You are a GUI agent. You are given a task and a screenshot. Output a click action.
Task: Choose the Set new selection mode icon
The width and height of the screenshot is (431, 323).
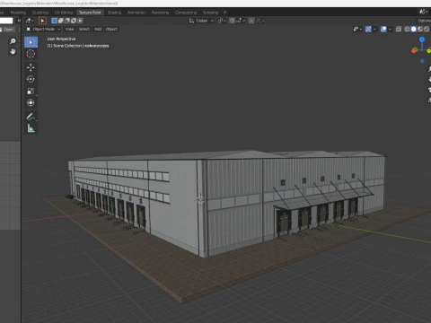54,21
